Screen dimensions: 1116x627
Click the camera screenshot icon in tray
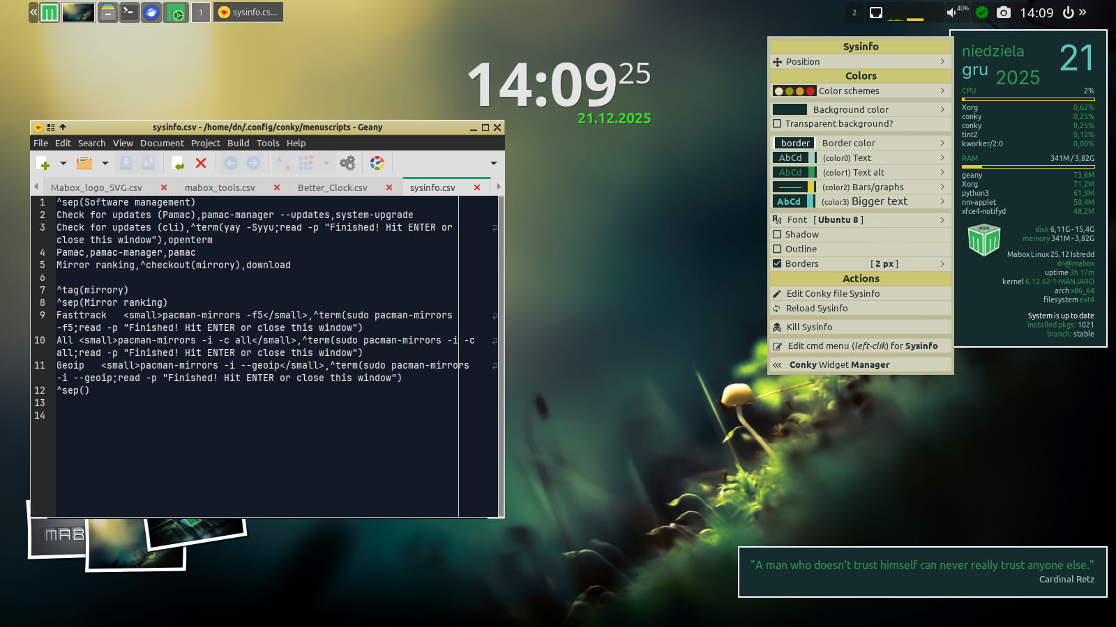tap(1003, 13)
